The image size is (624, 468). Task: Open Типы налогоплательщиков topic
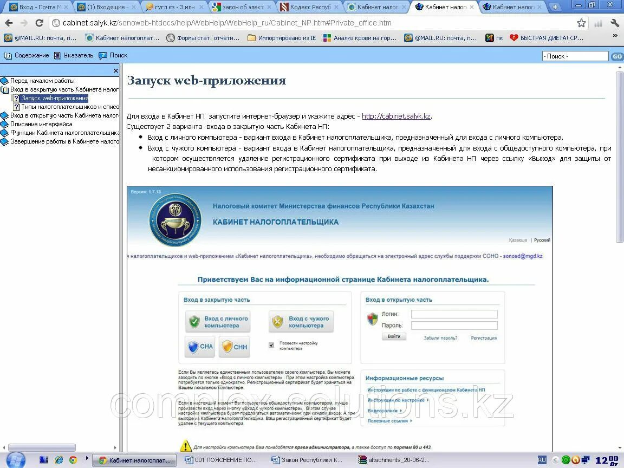pyautogui.click(x=66, y=107)
